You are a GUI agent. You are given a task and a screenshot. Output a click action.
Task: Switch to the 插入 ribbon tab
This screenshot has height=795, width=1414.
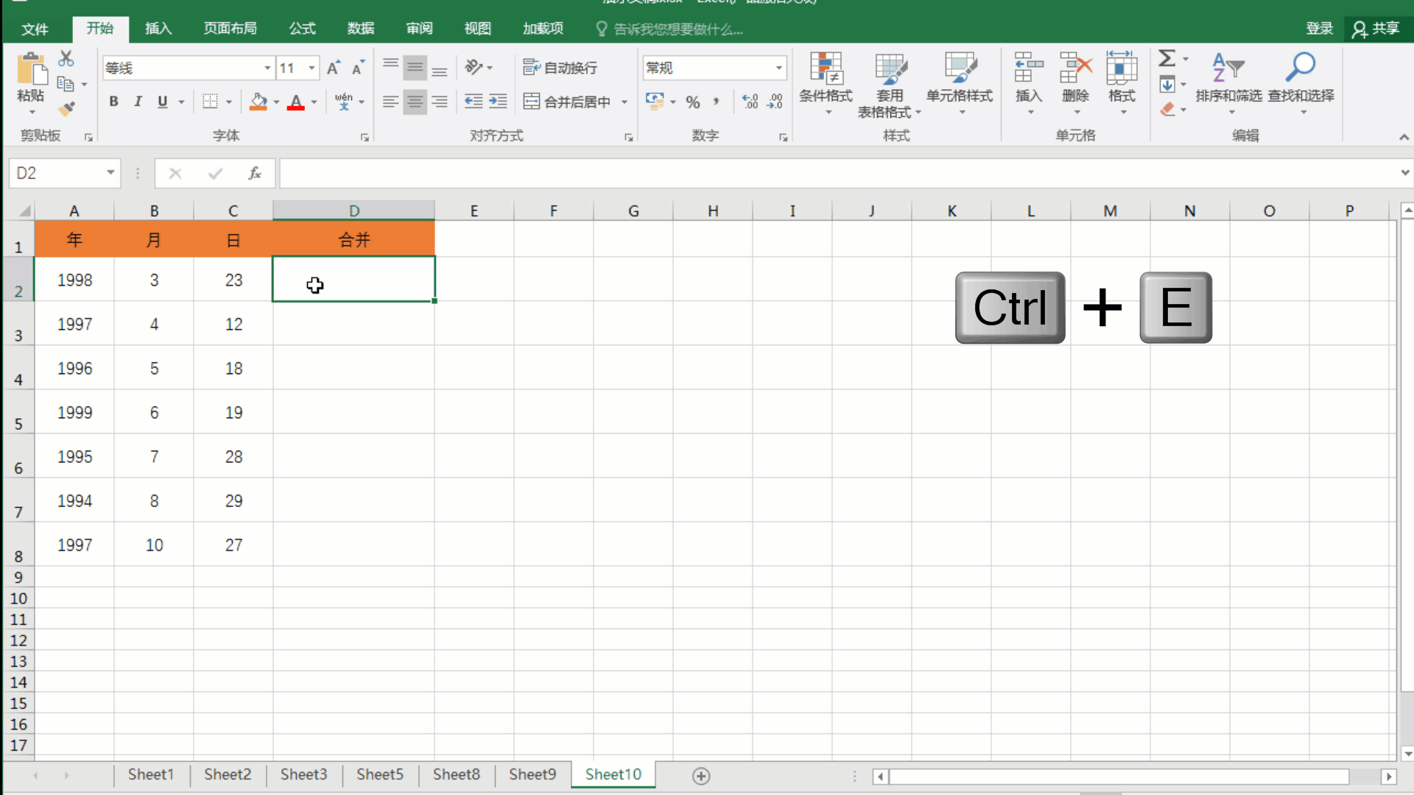click(x=158, y=29)
